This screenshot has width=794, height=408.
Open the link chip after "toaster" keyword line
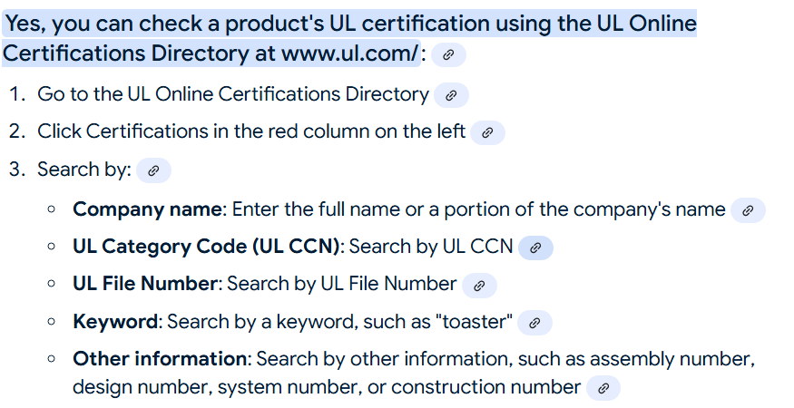click(534, 323)
